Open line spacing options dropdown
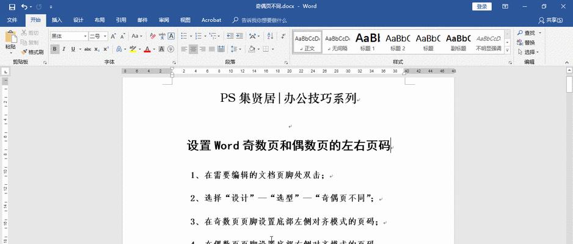Image resolution: width=573 pixels, height=244 pixels. [x=236, y=49]
